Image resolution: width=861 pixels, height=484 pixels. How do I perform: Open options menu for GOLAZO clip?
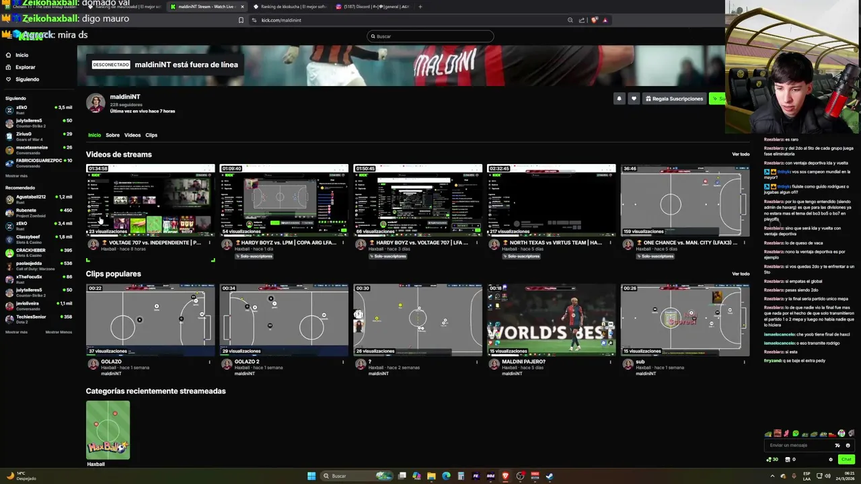pos(209,362)
